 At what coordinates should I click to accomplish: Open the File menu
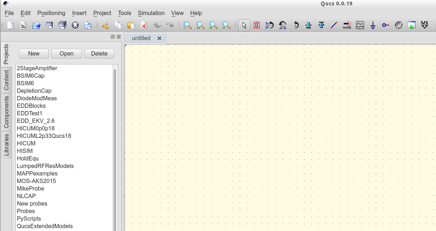pyautogui.click(x=9, y=13)
